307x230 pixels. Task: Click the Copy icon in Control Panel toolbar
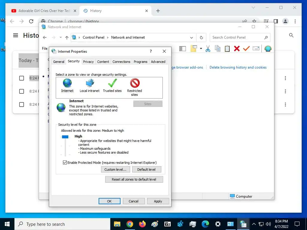click(218, 49)
